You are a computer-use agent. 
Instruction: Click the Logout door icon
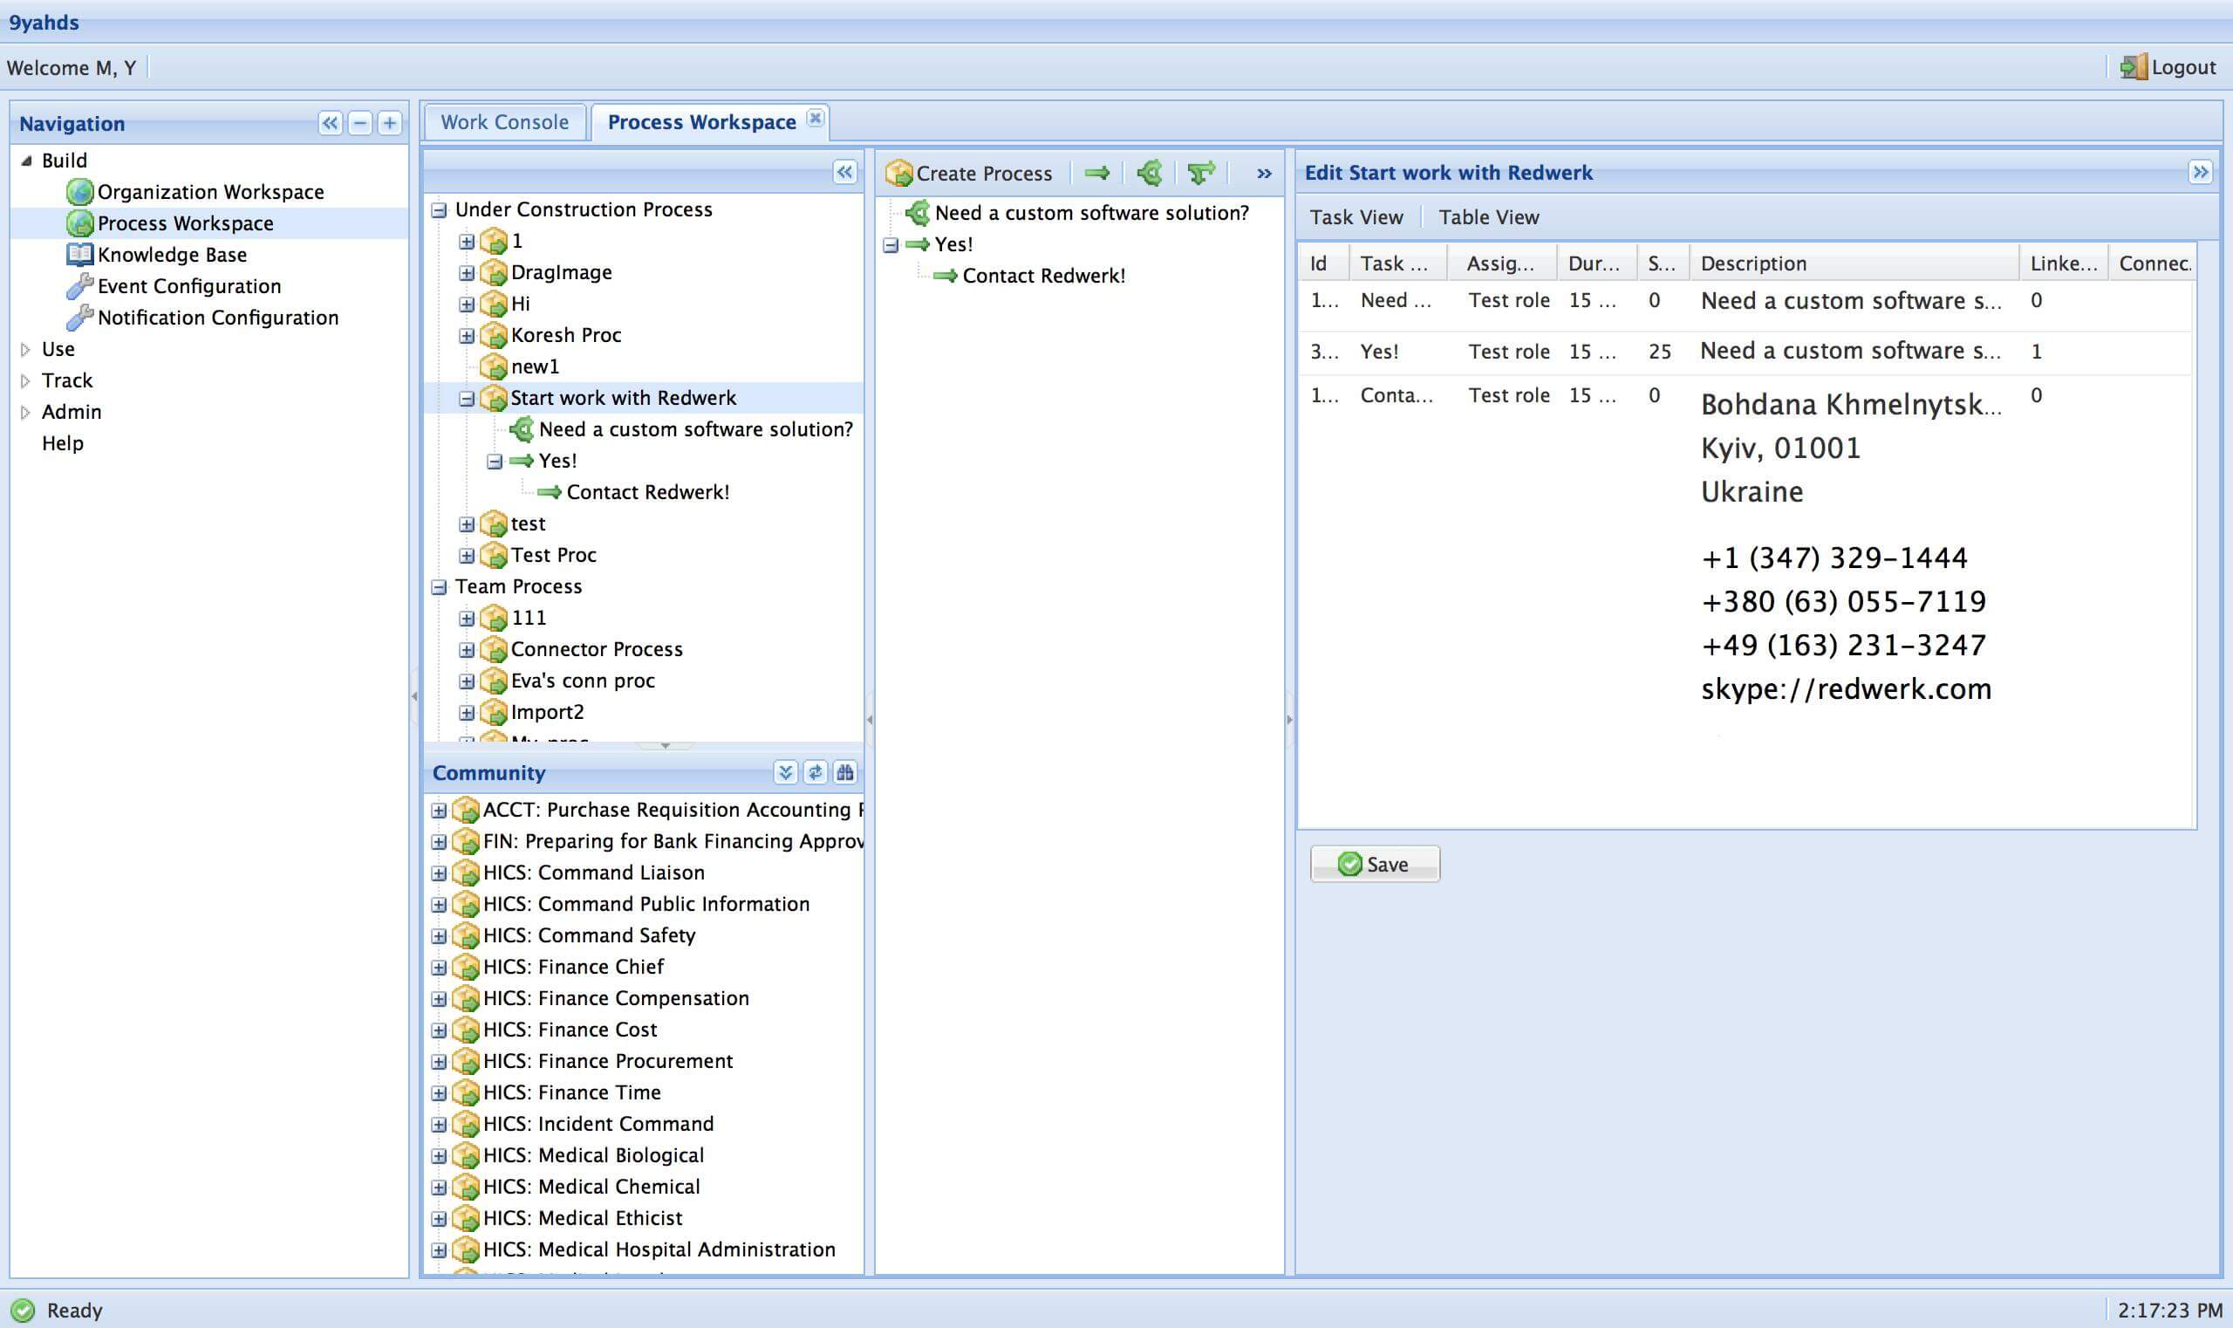pyautogui.click(x=2134, y=67)
